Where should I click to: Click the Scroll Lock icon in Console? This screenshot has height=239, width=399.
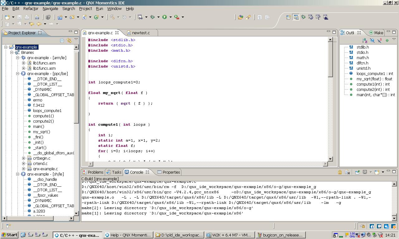point(340,172)
